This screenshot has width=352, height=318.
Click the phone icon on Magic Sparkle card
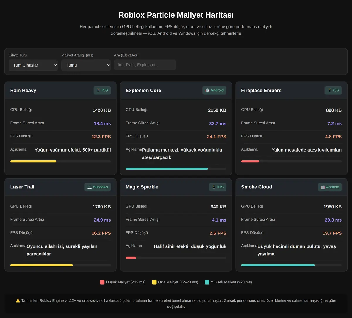point(214,187)
